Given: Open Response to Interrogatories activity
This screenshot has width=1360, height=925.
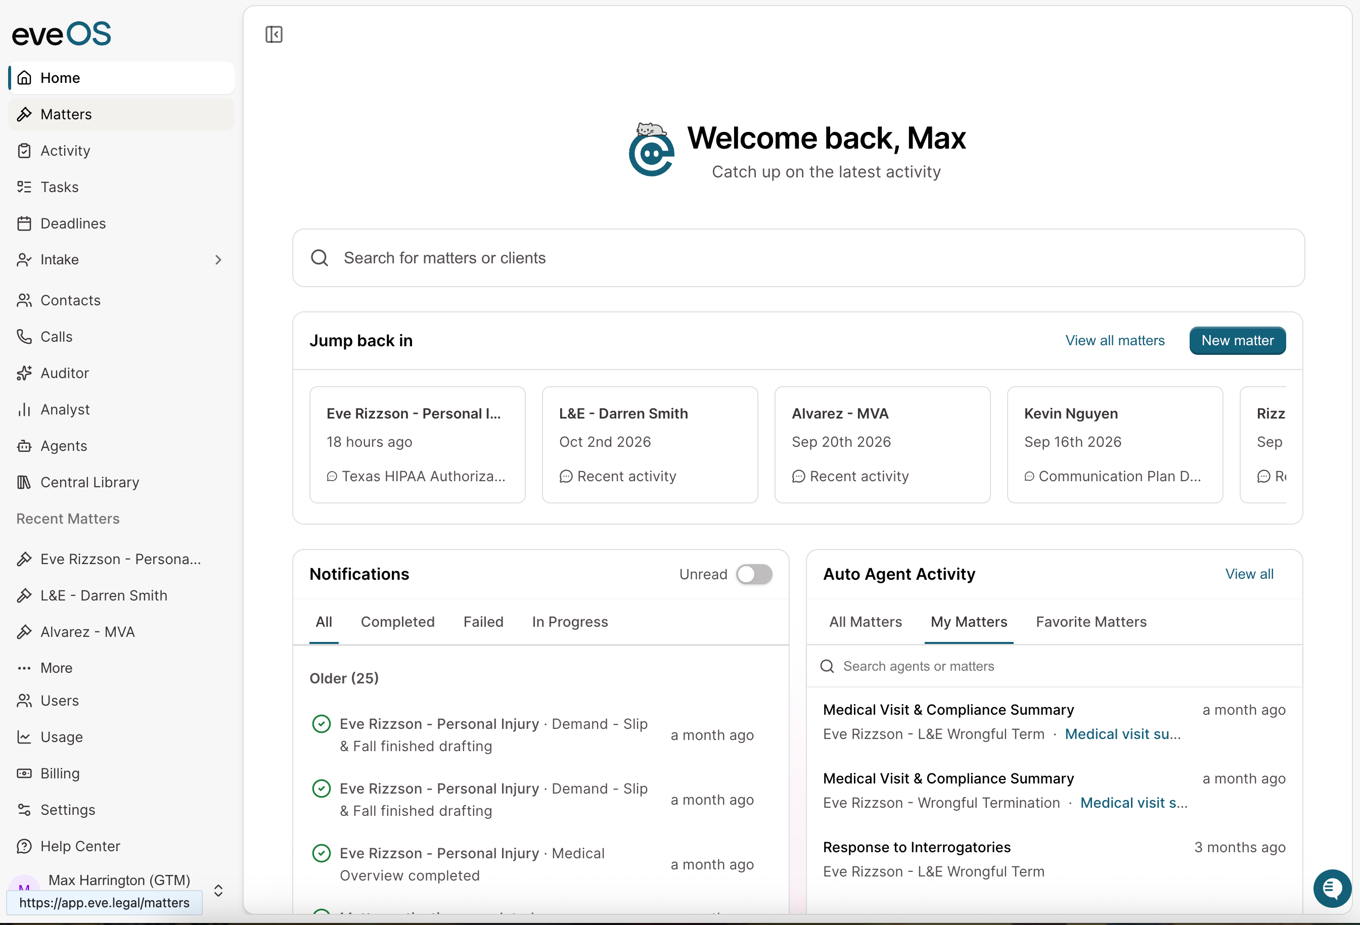Looking at the screenshot, I should [x=1054, y=859].
